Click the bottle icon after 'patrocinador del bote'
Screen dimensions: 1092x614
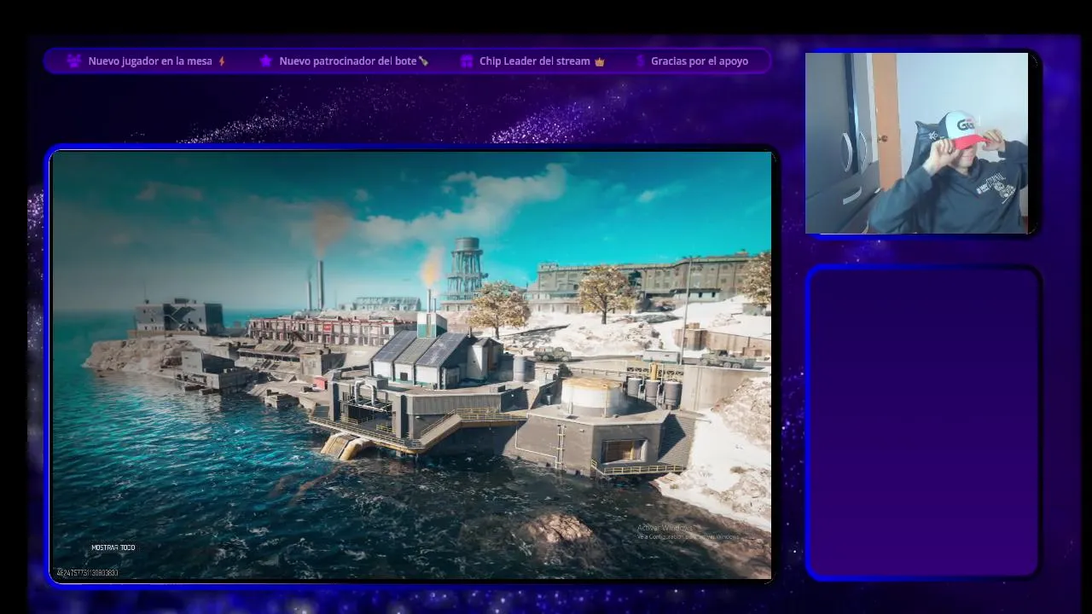(423, 61)
